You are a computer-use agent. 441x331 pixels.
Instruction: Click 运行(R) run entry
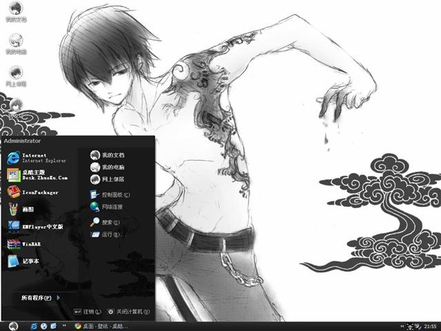pos(108,234)
